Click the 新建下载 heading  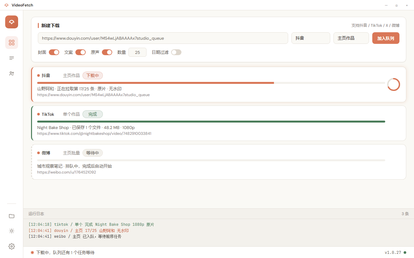tap(50, 25)
